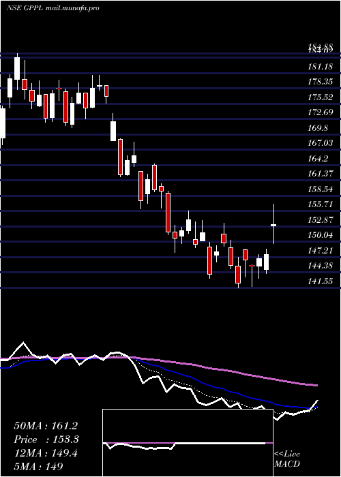Select the 161.37 price axis label
The image size is (341, 477).
coord(320,174)
